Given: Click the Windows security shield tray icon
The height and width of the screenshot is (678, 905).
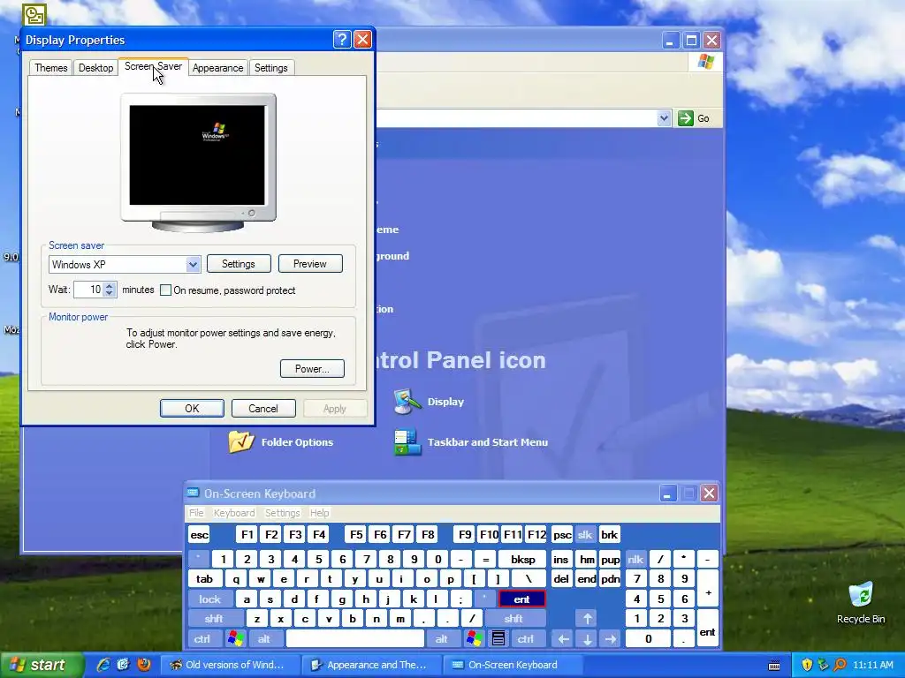Looking at the screenshot, I should [807, 665].
